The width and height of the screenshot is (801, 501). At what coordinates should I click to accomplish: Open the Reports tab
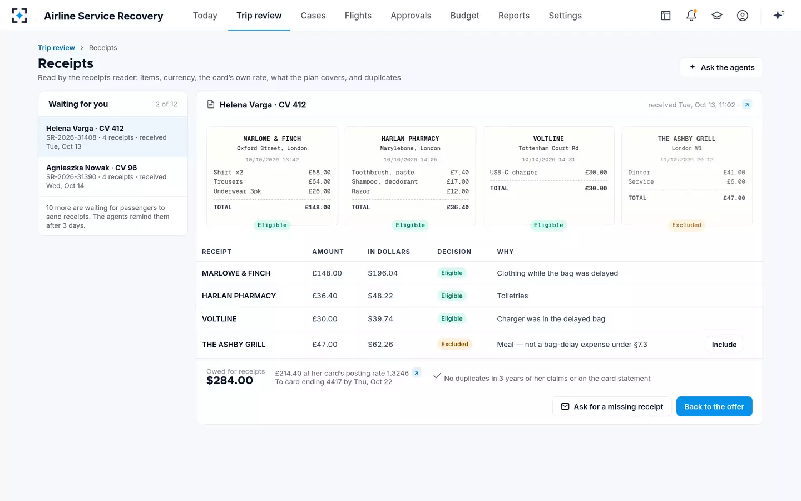pyautogui.click(x=514, y=16)
